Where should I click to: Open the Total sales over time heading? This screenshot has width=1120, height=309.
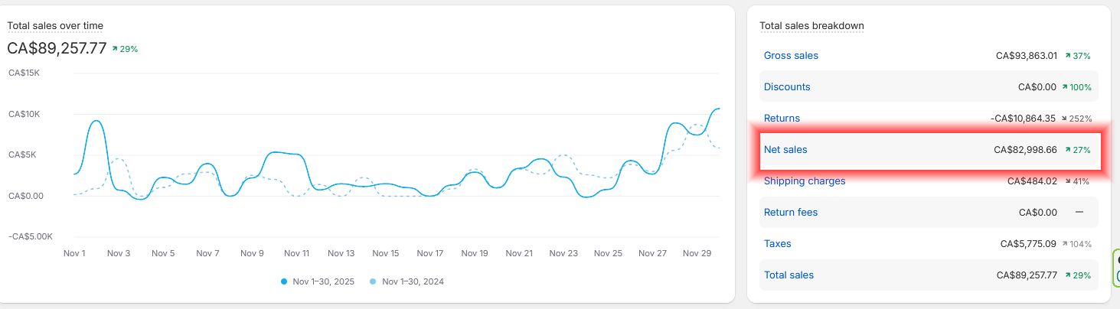[x=55, y=26]
